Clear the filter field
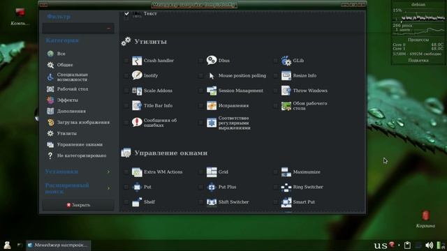Image resolution: width=447 pixels, height=251 pixels. [x=108, y=29]
